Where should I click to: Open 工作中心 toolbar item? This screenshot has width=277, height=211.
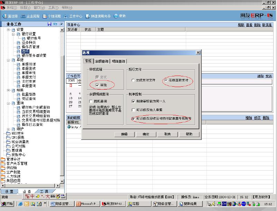[73, 16]
